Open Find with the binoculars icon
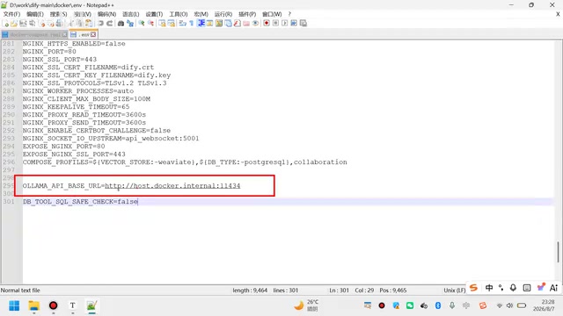 (121, 24)
